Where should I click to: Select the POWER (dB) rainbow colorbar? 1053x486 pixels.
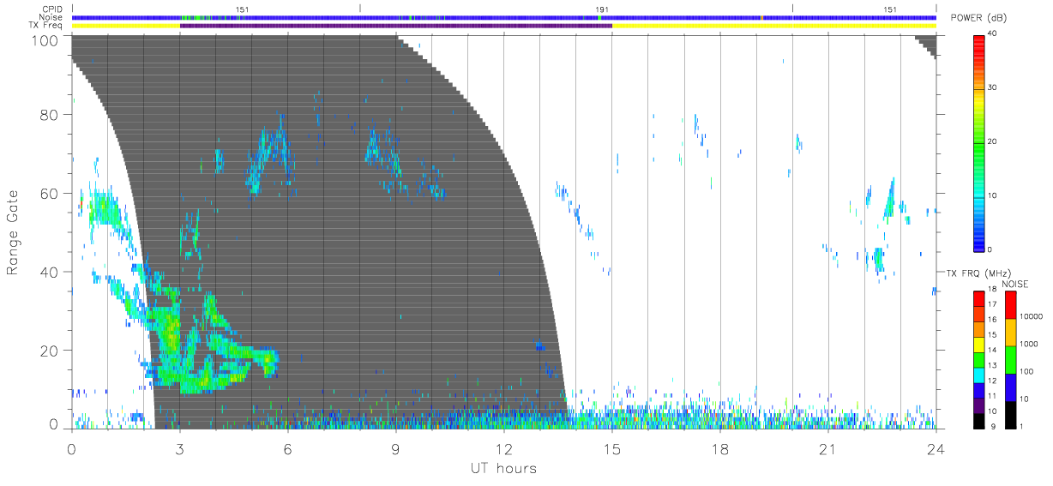point(978,142)
